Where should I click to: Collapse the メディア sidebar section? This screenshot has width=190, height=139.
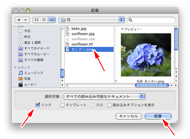coord(15,67)
